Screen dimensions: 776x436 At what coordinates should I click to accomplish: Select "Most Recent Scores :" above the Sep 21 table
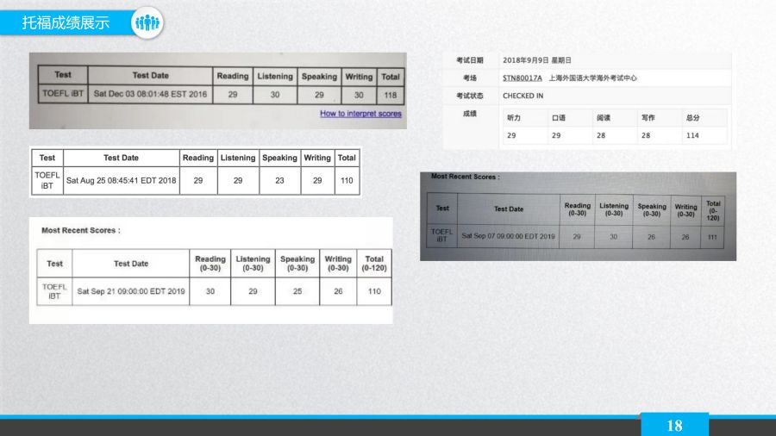pos(81,230)
